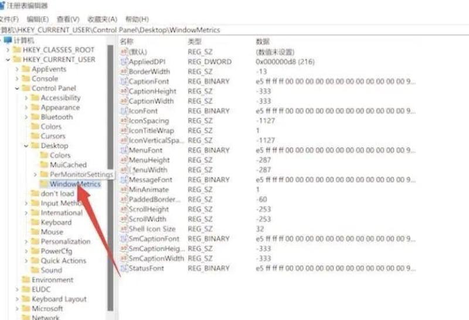This screenshot has width=469, height=320.
Task: Select the MenuHeight value name
Action: [x=149, y=160]
